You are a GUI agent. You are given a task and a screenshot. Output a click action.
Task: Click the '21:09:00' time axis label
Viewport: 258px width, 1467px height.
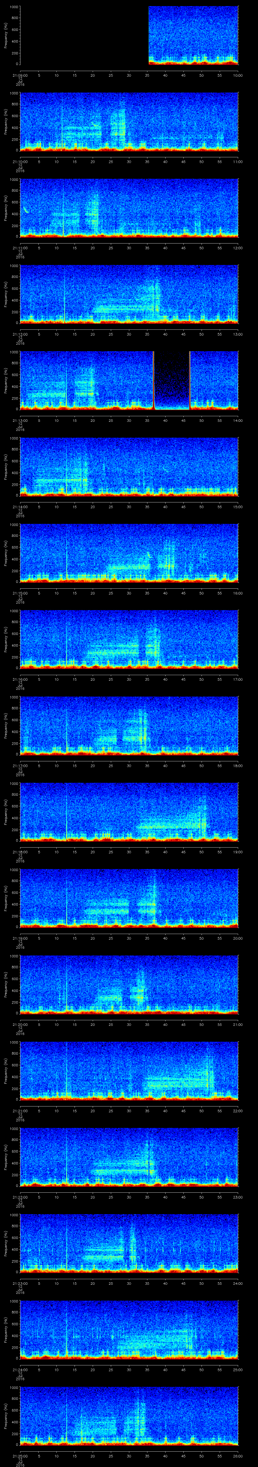point(20,75)
